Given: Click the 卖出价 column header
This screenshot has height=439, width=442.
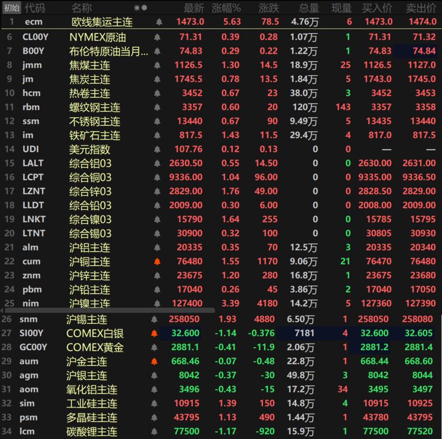Looking at the screenshot, I should coord(421,8).
